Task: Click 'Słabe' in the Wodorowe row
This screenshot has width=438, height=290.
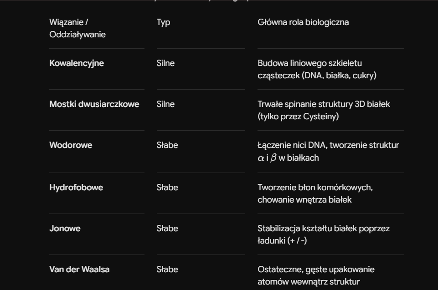Action: [167, 145]
